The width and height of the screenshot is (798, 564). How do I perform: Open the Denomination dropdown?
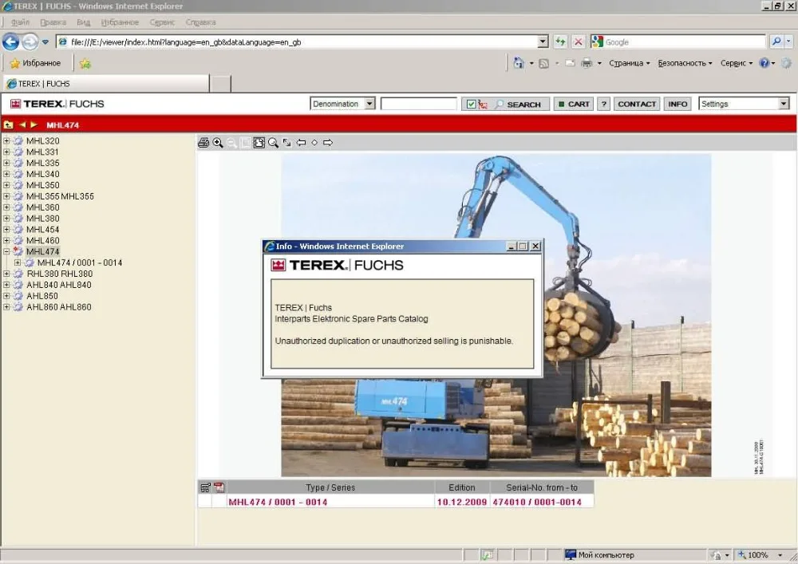tap(369, 104)
